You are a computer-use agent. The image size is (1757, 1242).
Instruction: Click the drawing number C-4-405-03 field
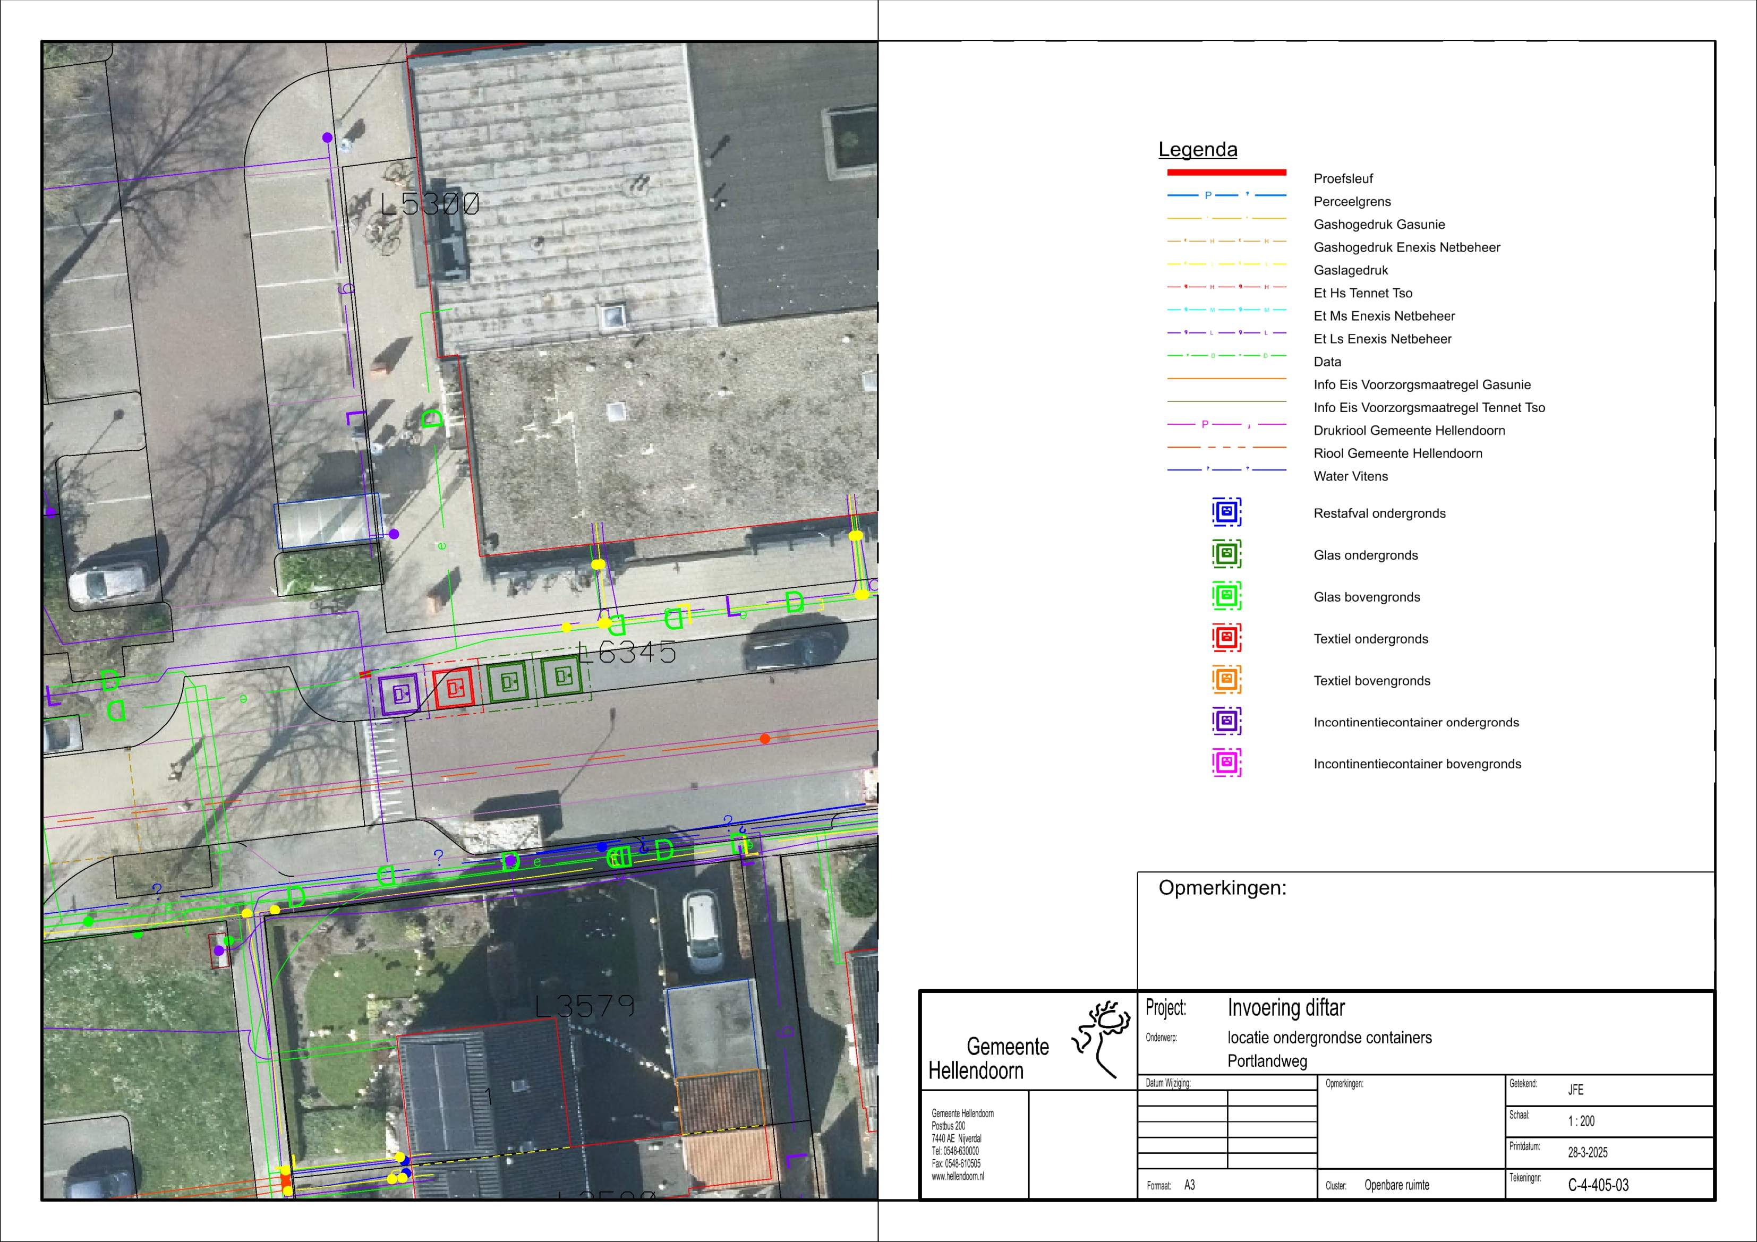[x=1598, y=1185]
